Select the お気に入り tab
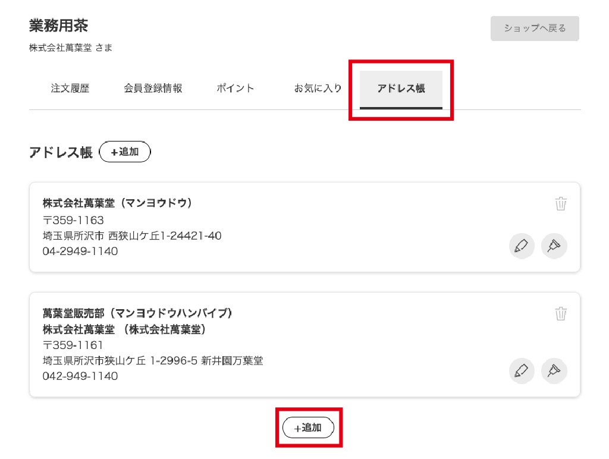 318,89
